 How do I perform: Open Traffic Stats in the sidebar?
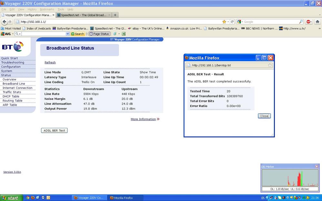pos(12,92)
